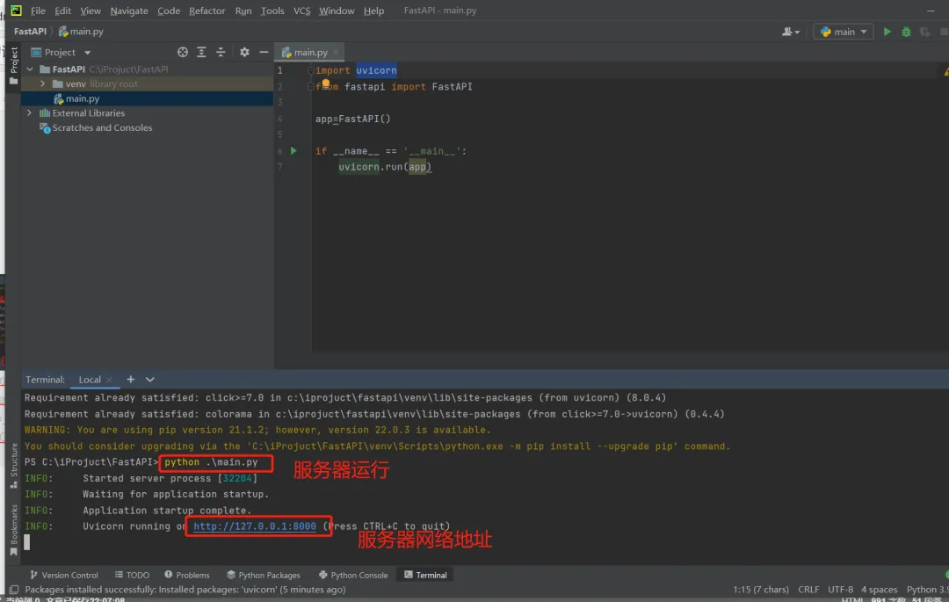This screenshot has width=949, height=602.
Task: Open the View menu
Action: pos(91,11)
